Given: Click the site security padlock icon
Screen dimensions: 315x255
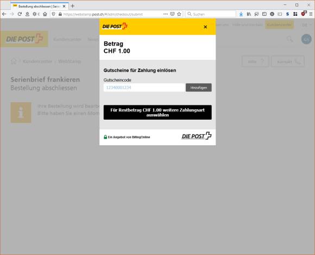Looking at the screenshot, I should coord(60,14).
